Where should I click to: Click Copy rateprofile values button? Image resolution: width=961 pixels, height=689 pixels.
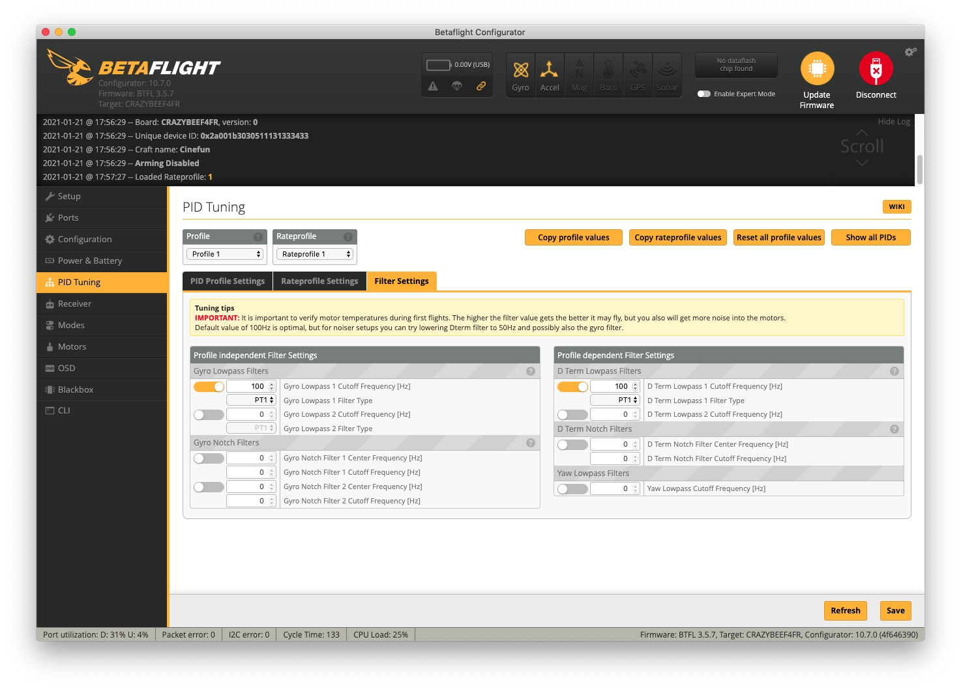678,238
